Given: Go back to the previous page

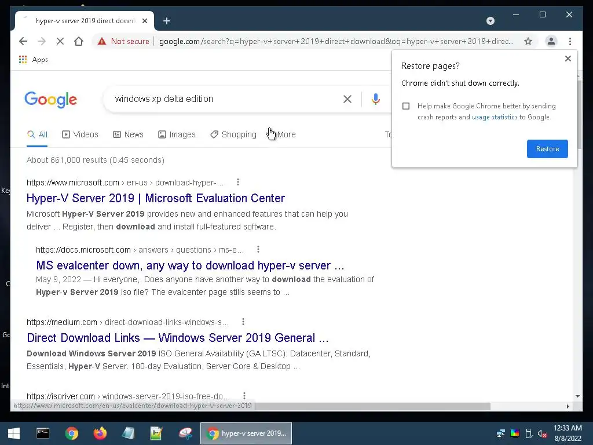Looking at the screenshot, I should [23, 41].
